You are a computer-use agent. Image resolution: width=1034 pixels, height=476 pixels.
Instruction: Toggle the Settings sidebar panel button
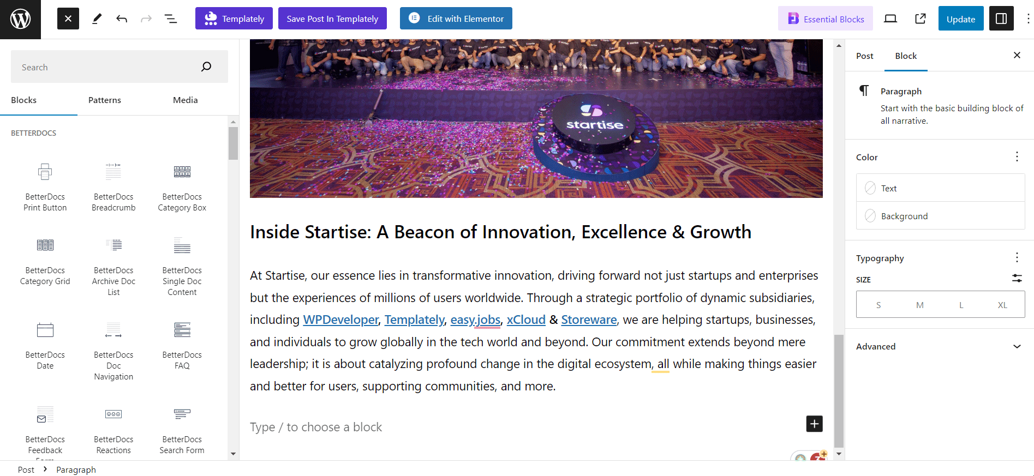point(1001,19)
